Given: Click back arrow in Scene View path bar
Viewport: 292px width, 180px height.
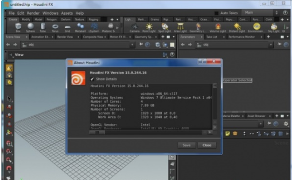Looking at the screenshot, I should click(8, 45).
